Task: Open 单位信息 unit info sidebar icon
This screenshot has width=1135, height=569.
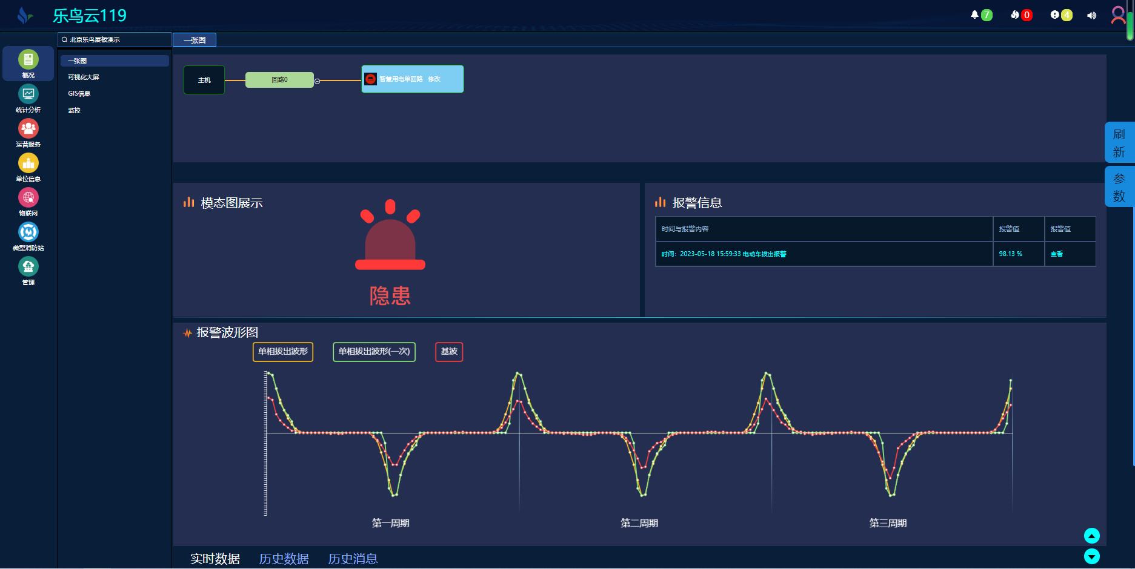Action: (x=28, y=163)
